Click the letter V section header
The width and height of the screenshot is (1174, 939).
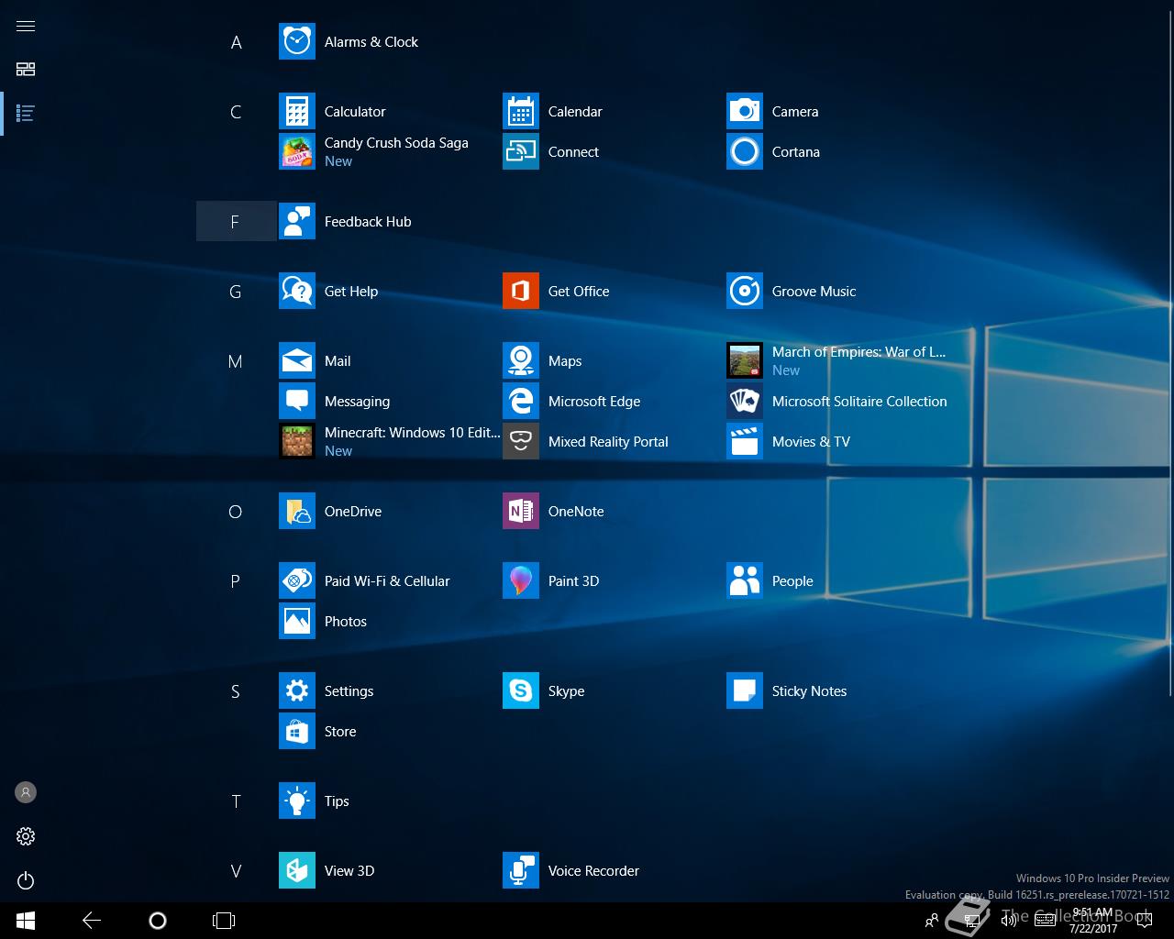click(236, 871)
